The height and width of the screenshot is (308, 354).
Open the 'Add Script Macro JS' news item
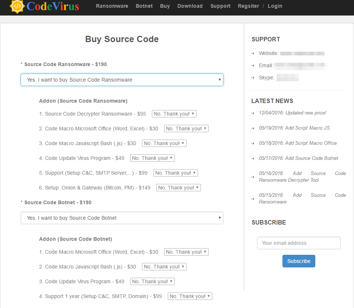[294, 128]
